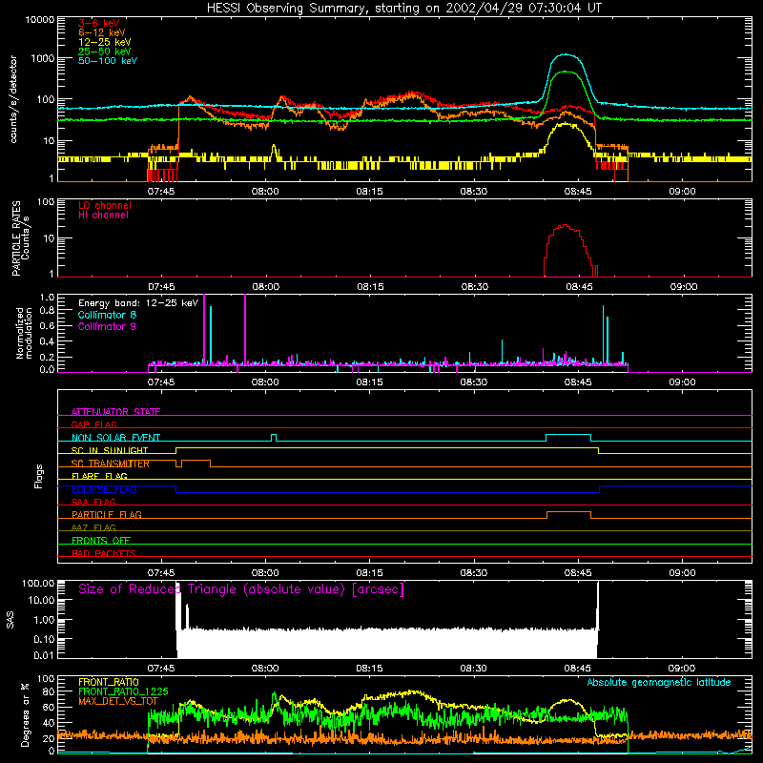The width and height of the screenshot is (763, 763).
Task: Select the cyan 50-100 keV legend label
Action: click(x=108, y=61)
